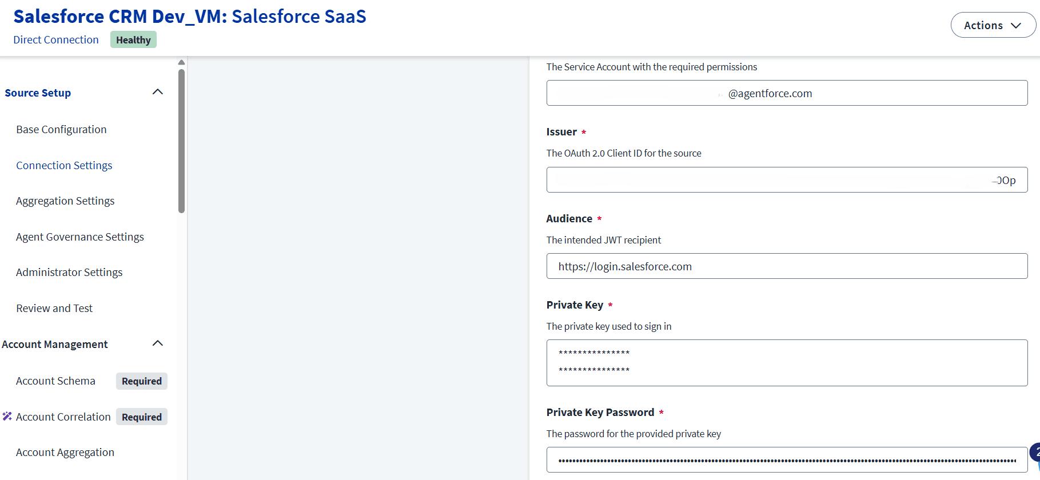Click the Audience field label
The height and width of the screenshot is (480, 1040).
pos(569,219)
